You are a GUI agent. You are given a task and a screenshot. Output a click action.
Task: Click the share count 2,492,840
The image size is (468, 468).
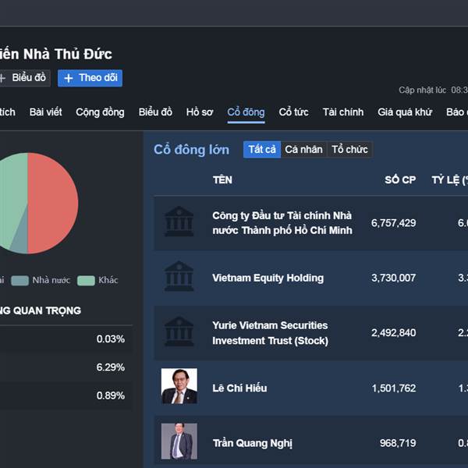[x=393, y=333]
